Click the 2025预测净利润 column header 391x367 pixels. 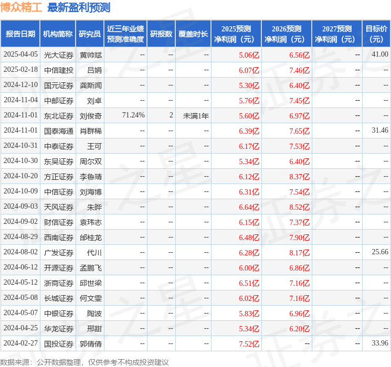coord(236,34)
